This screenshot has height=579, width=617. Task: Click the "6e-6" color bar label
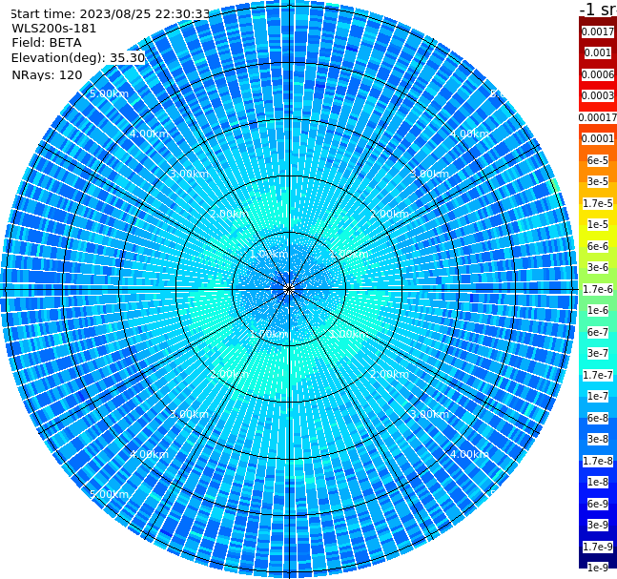tap(598, 246)
